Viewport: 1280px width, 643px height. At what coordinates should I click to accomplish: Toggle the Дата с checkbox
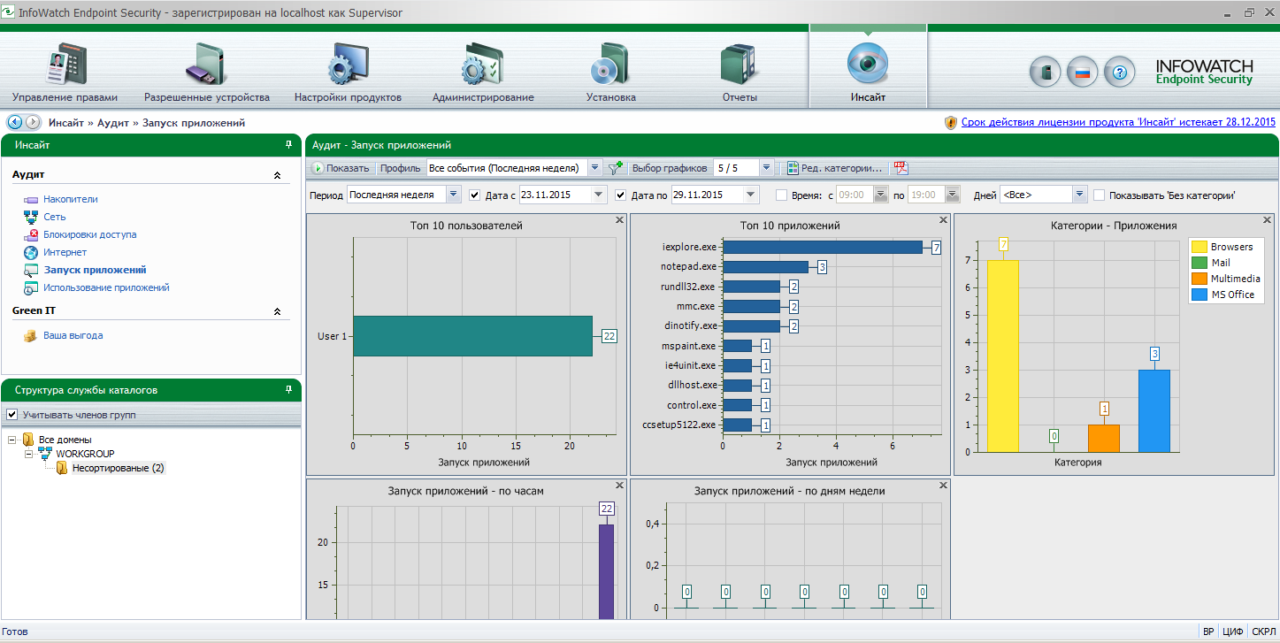[x=475, y=195]
